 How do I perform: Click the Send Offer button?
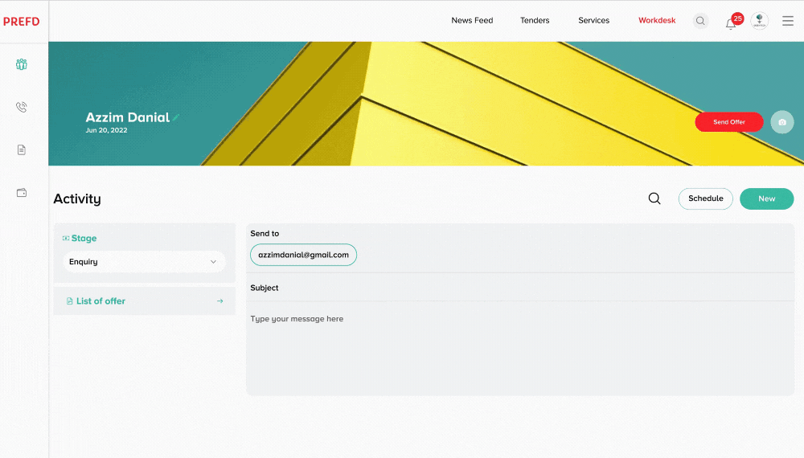tap(729, 122)
